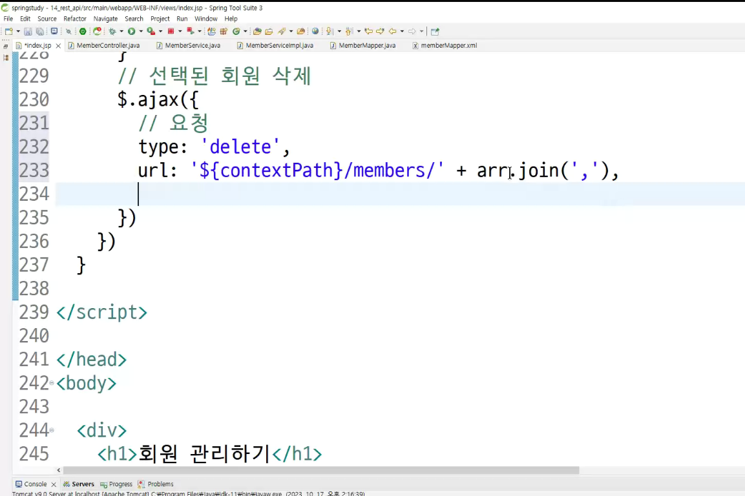Open the Project menu
Viewport: 745px width, 496px height.
click(x=160, y=19)
